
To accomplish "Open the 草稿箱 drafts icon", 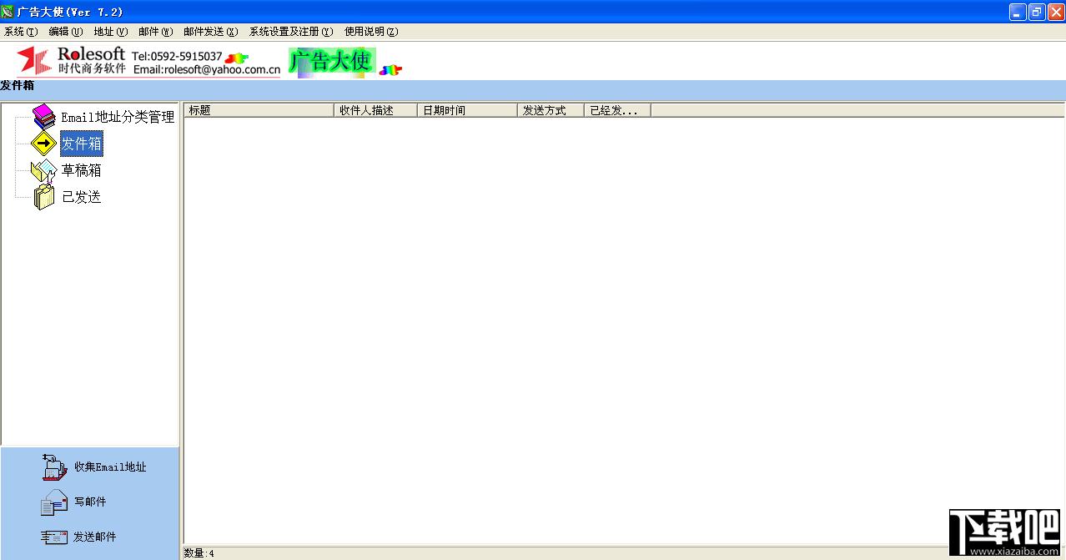I will 43,170.
